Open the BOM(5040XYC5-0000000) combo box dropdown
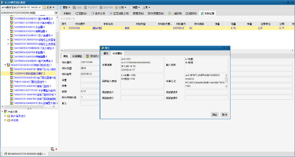The height and width of the screenshot is (157, 295). pyautogui.click(x=56, y=13)
